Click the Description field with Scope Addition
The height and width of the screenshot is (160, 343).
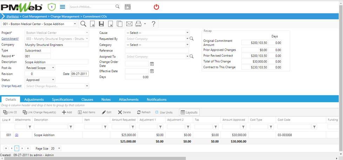click(56, 62)
